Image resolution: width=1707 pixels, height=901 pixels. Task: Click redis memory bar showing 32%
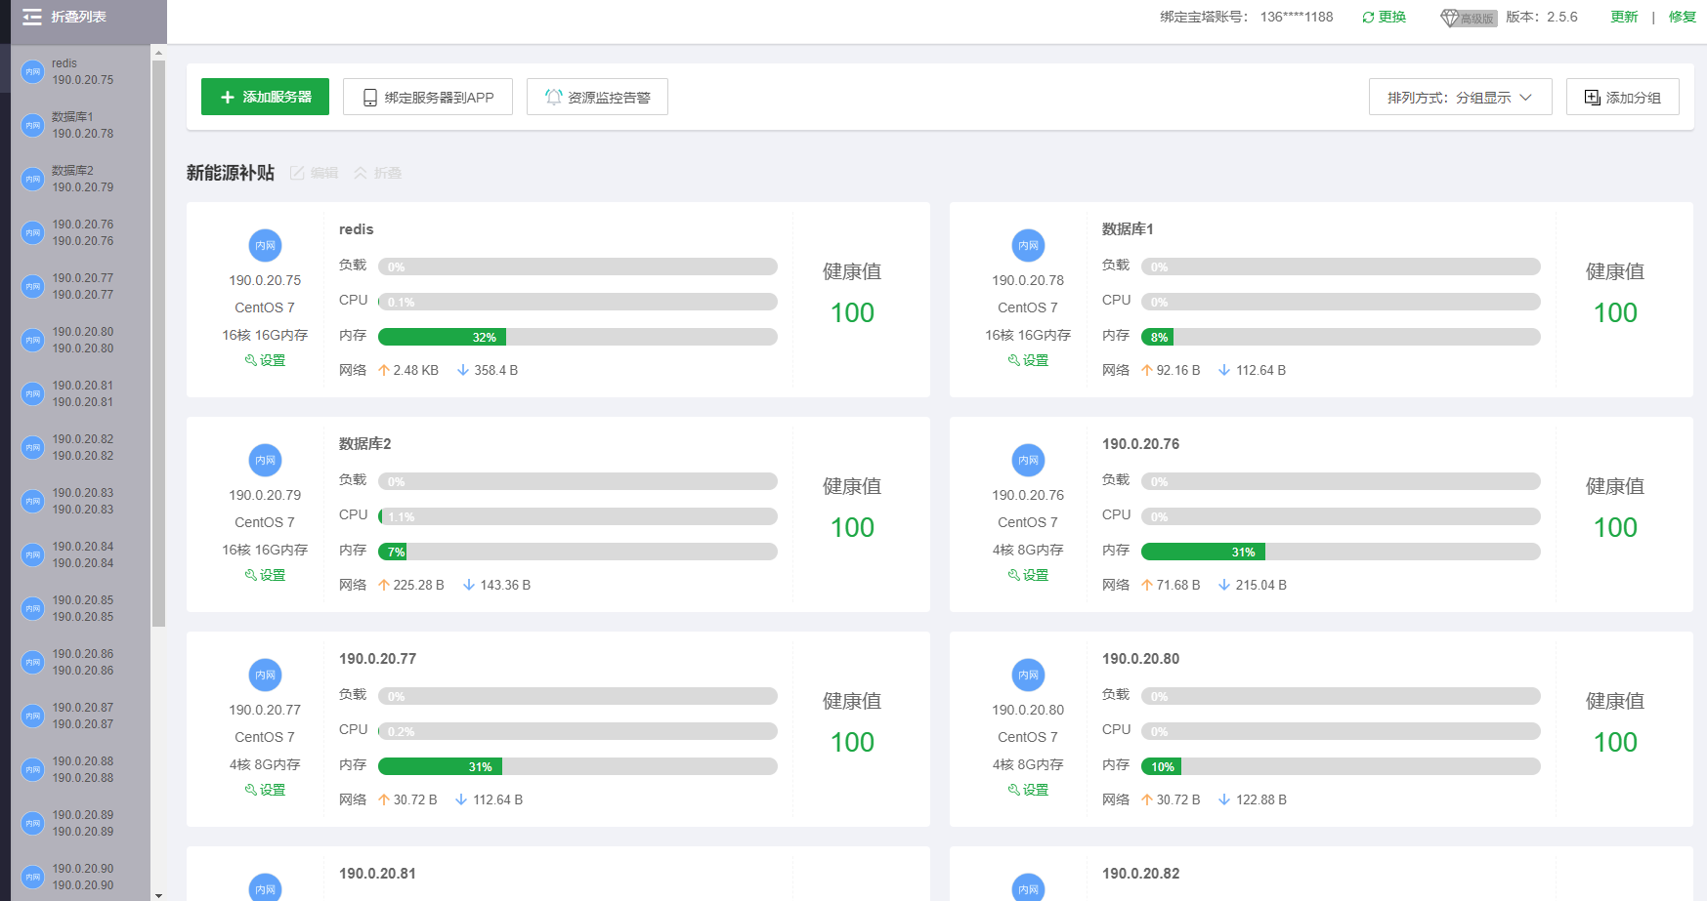(577, 337)
